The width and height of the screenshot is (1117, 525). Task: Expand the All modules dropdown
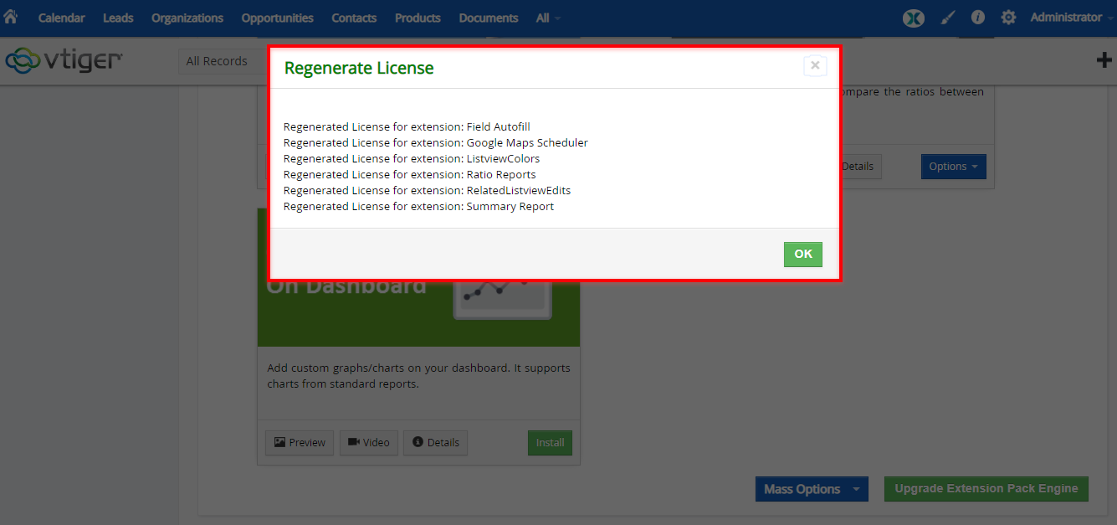548,18
